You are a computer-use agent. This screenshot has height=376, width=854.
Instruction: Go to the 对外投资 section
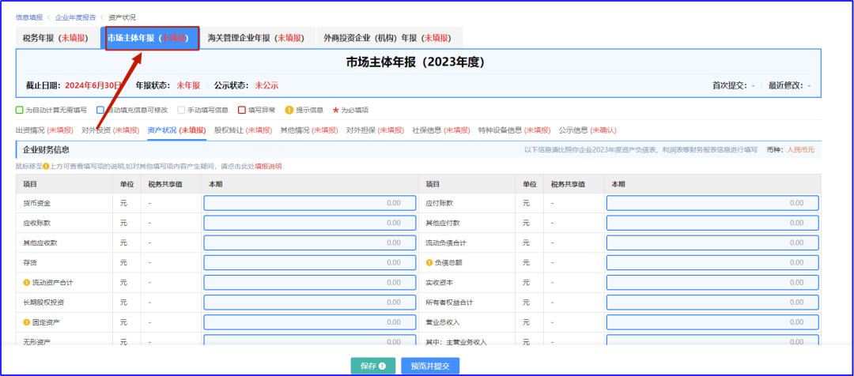click(110, 130)
